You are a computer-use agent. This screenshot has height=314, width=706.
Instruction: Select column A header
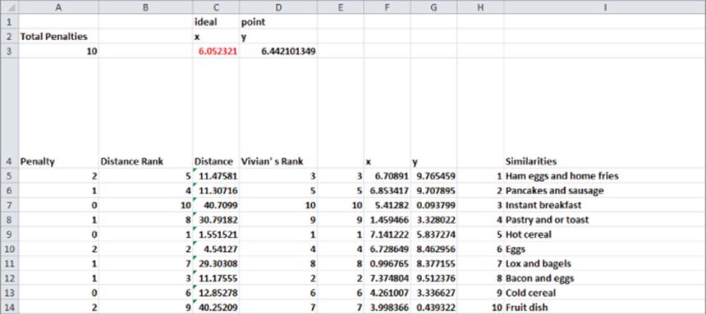58,7
